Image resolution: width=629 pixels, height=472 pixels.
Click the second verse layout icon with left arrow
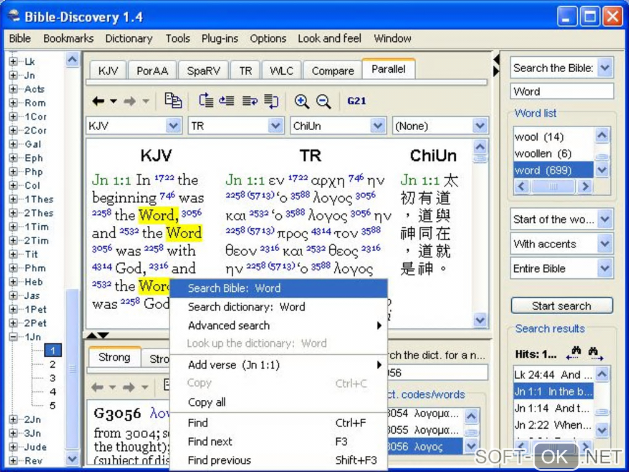[227, 101]
